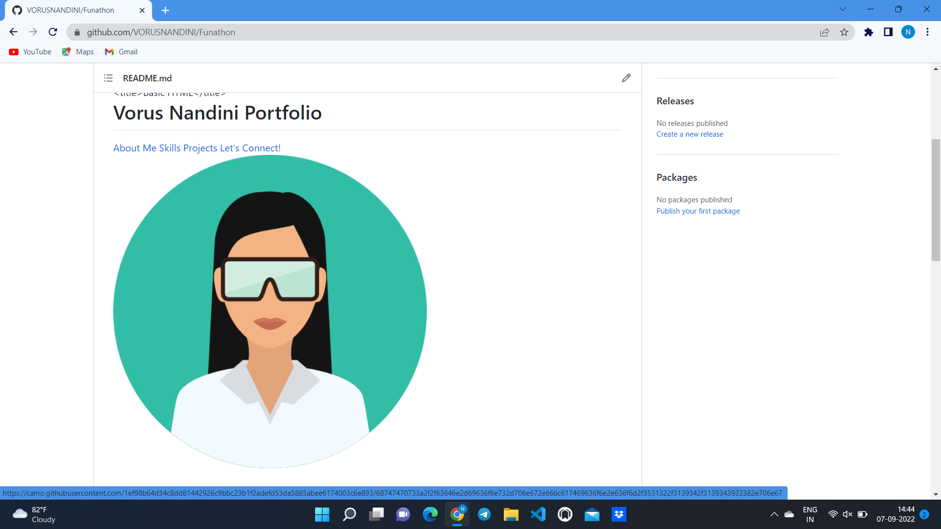Click the portfolio avatar image
Image resolution: width=941 pixels, height=529 pixels.
[x=270, y=312]
